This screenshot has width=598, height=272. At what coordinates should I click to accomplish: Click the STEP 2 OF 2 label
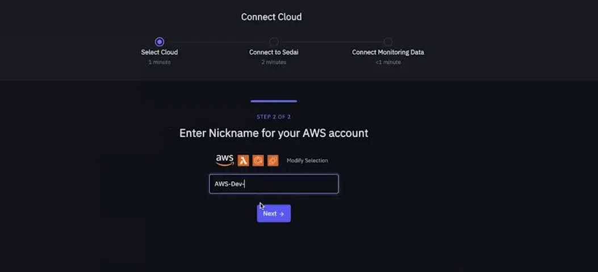click(274, 117)
